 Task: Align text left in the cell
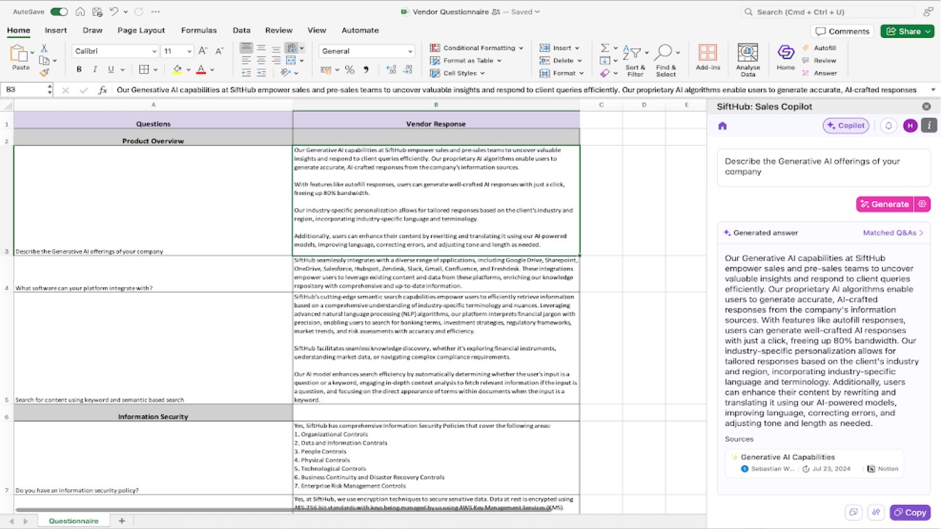click(246, 61)
